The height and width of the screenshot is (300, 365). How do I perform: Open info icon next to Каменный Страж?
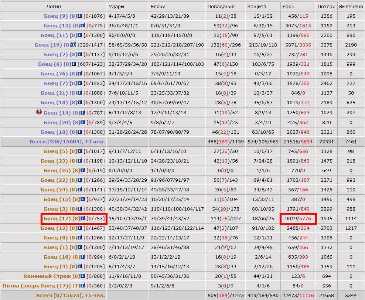[83, 276]
